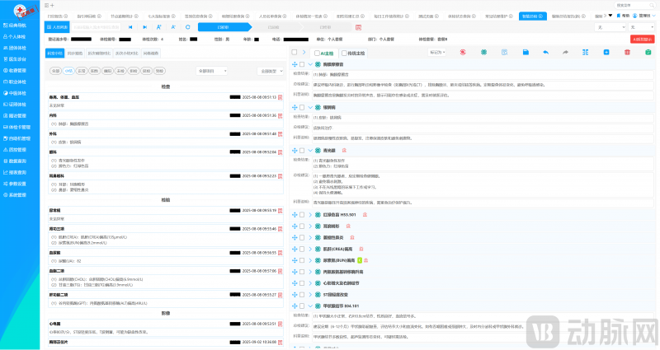
Task: Check the box beside 红绿色盲 H53.501
Action: click(303, 214)
